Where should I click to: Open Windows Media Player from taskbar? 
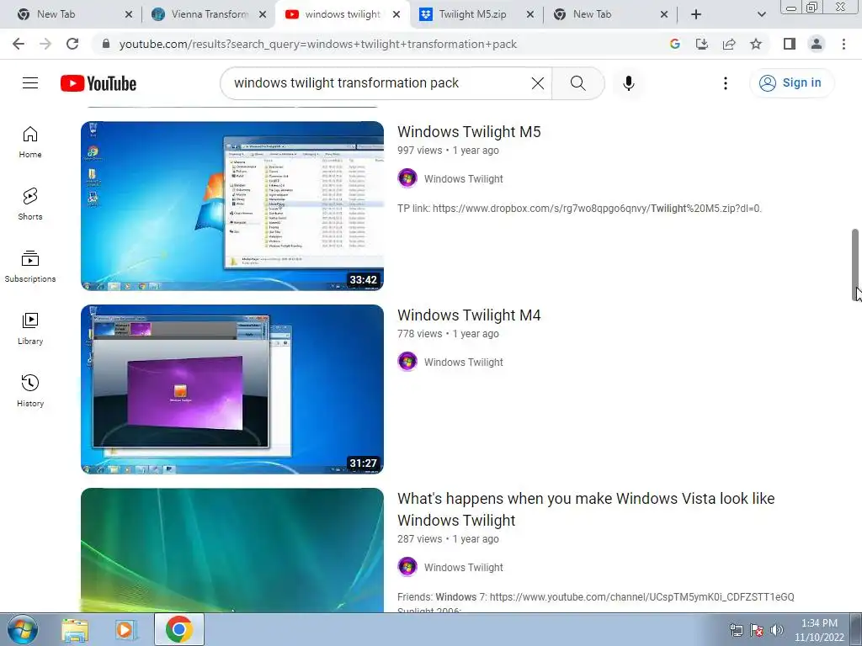126,629
